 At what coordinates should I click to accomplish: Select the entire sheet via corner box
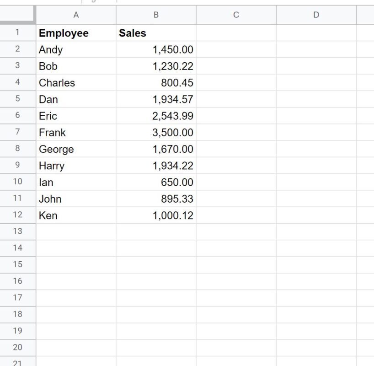pos(18,15)
